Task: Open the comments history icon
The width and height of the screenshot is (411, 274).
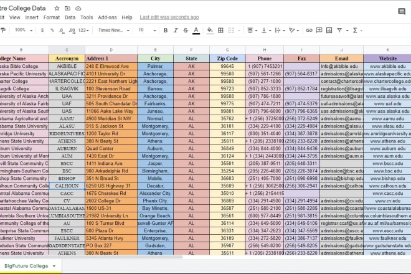Action: [x=402, y=11]
